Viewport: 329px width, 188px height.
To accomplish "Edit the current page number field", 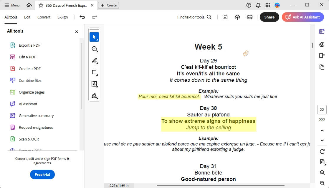I will pyautogui.click(x=322, y=109).
